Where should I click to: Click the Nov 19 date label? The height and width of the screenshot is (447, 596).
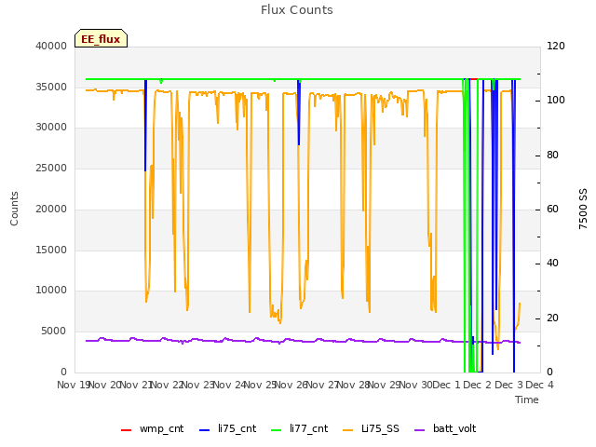(x=74, y=385)
